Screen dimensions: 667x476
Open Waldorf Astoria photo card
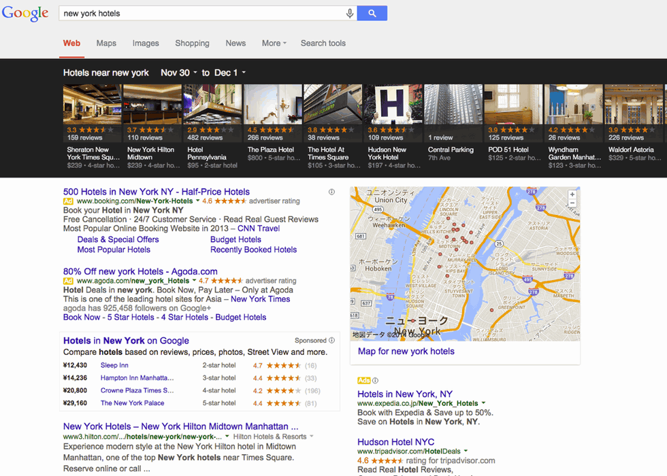click(634, 104)
